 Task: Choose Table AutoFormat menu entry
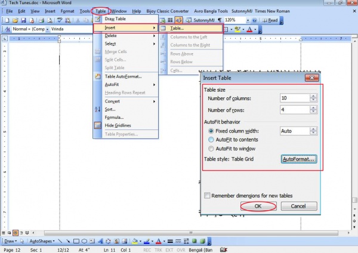pyautogui.click(x=125, y=76)
